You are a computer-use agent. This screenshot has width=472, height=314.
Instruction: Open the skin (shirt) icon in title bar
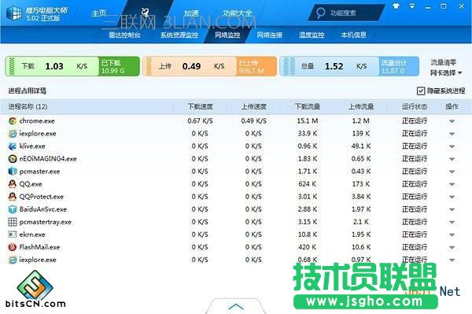(x=396, y=6)
